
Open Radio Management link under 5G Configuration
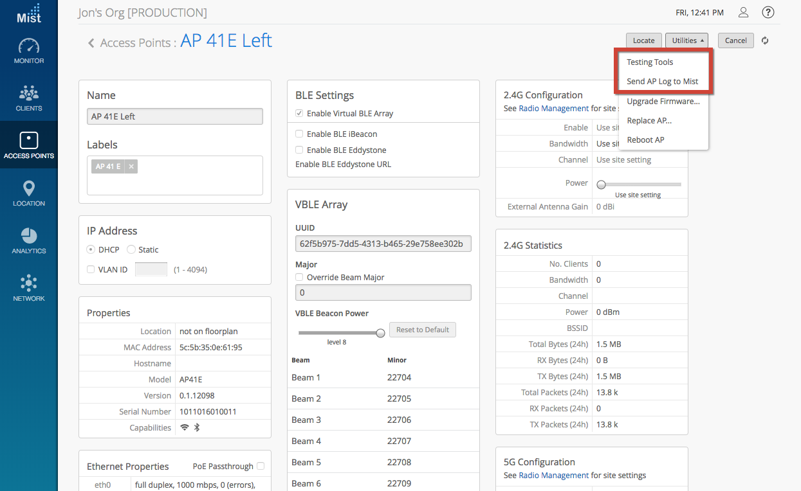(x=553, y=476)
